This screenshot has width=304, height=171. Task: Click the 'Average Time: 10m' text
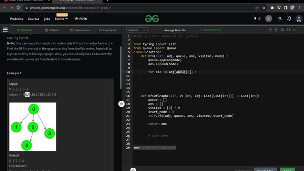pos(175,30)
